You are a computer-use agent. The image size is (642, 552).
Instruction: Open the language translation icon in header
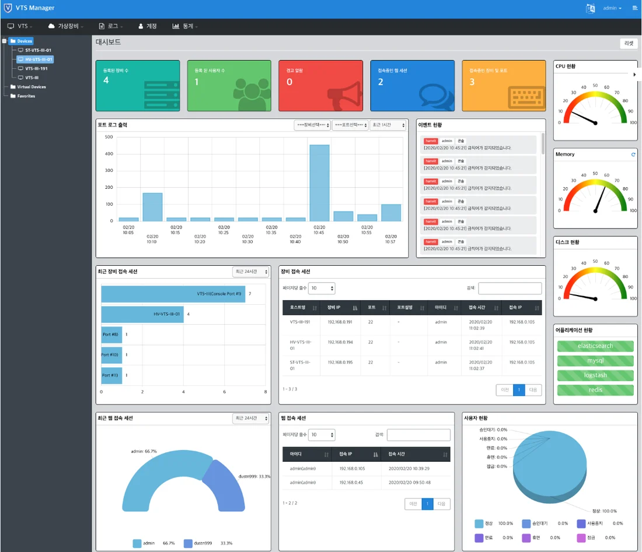[x=591, y=8]
